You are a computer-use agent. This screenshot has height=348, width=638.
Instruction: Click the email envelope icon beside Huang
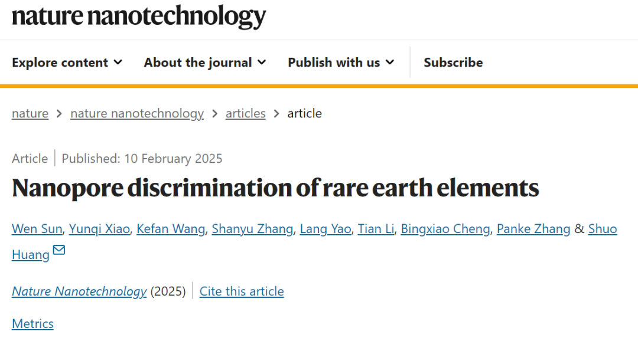59,249
